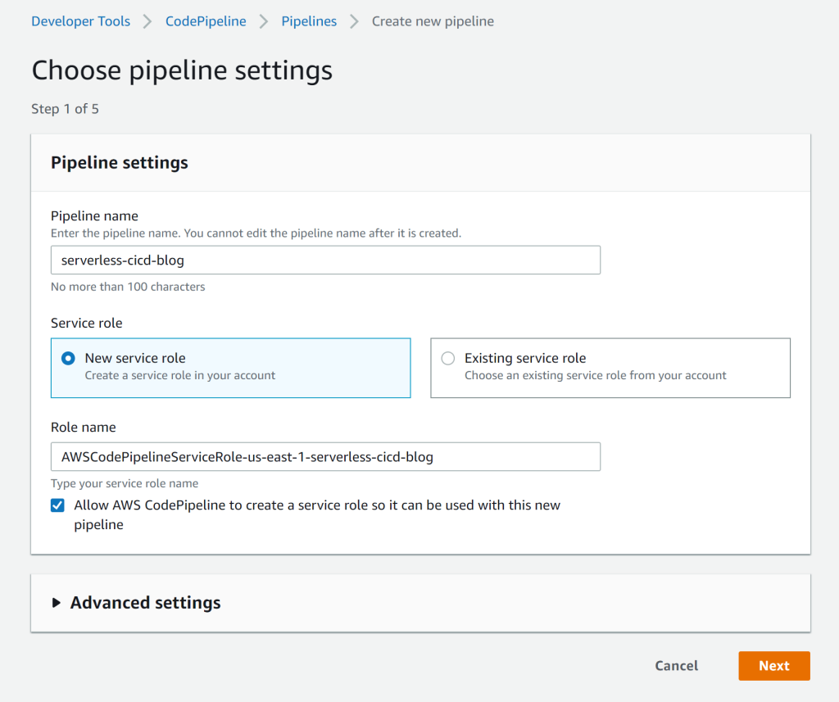Click Next to continue to step 2
The image size is (839, 702).
click(773, 665)
